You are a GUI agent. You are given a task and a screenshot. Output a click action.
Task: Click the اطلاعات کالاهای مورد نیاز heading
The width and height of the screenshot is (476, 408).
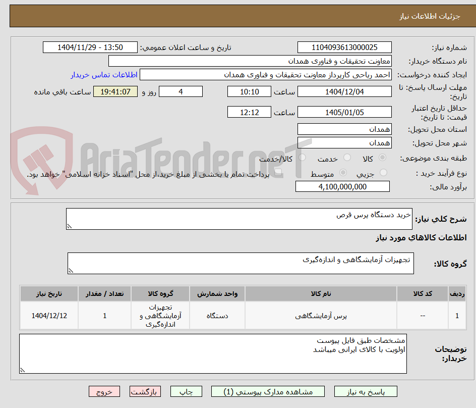tap(421, 238)
